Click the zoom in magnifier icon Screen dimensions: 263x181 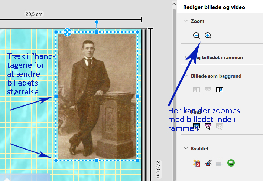tap(208, 36)
